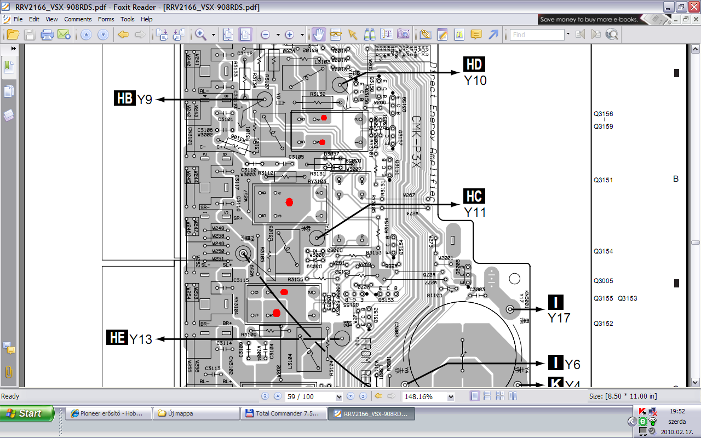Open the Attachments paperclip panel in sidebar

[9, 372]
